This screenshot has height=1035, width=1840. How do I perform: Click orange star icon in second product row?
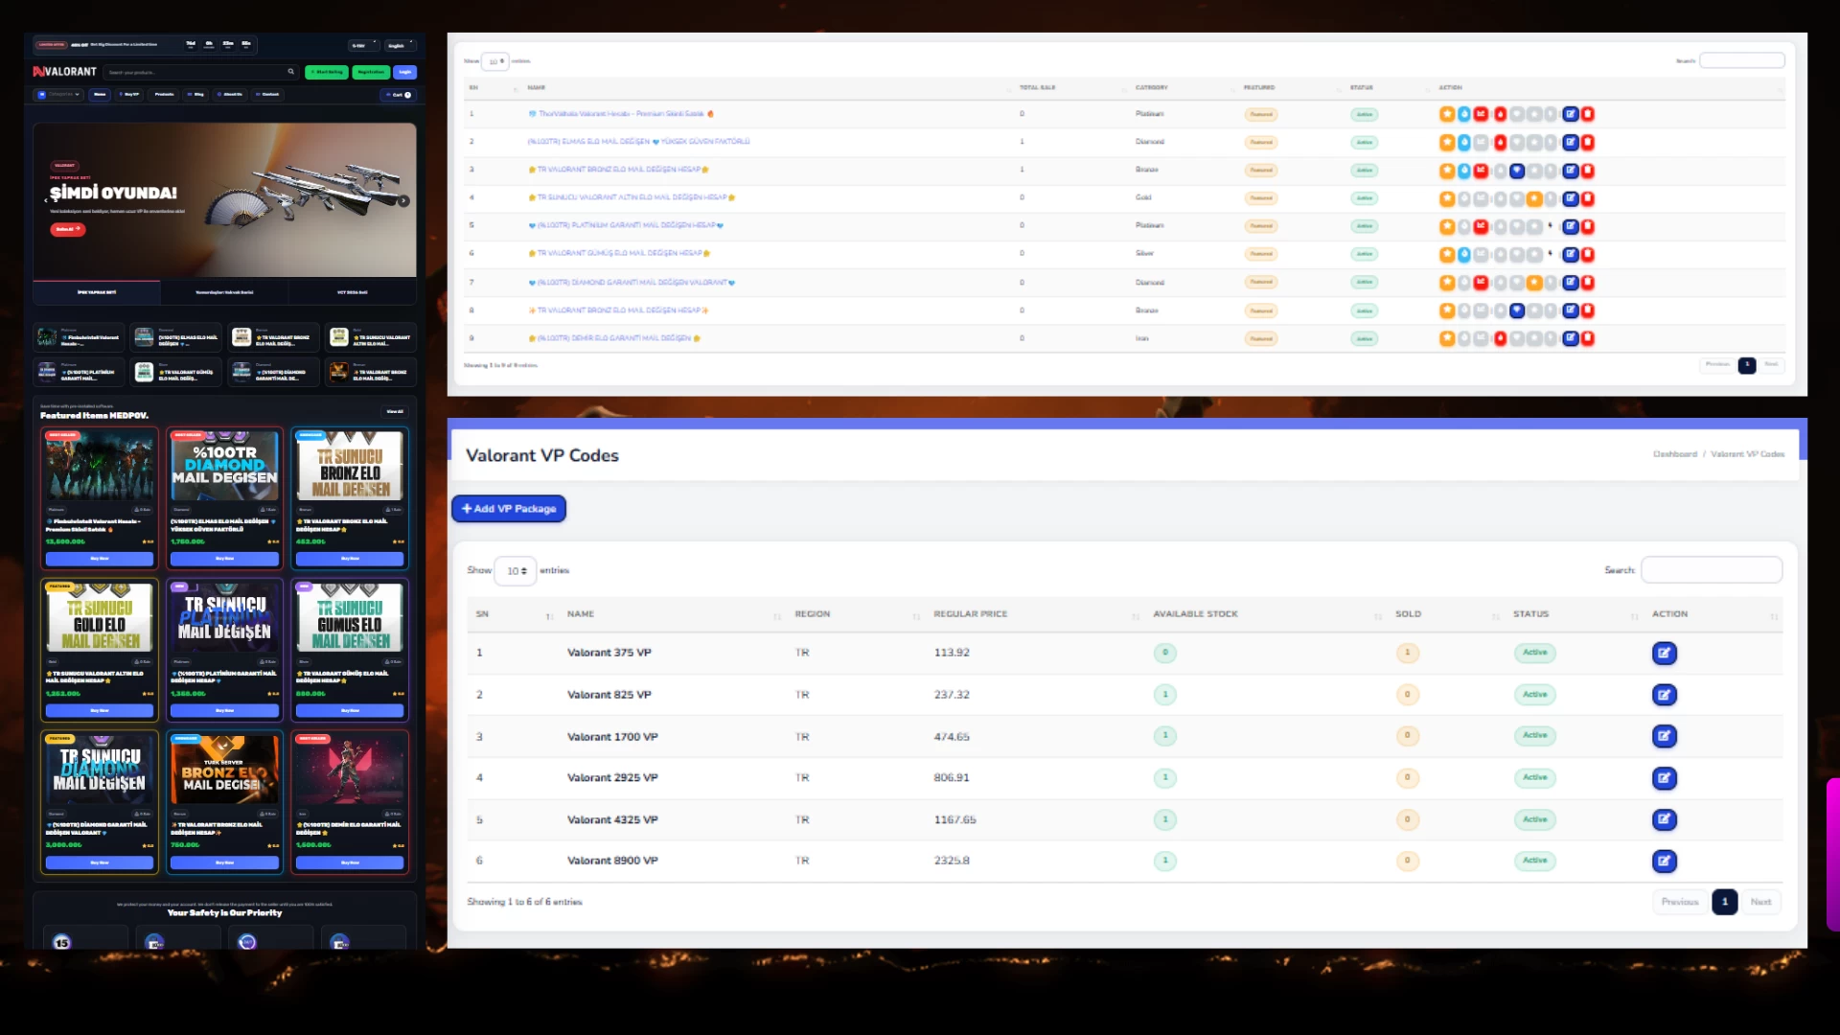1446,143
